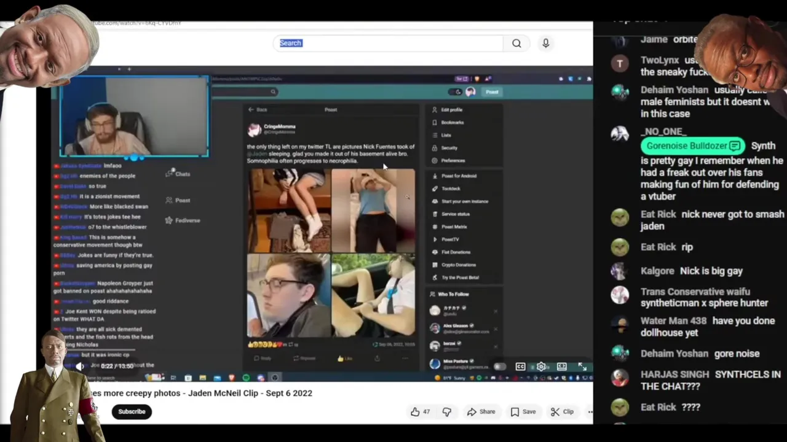Click HARJAS SINGH username in chat
787x442 pixels.
coord(674,374)
